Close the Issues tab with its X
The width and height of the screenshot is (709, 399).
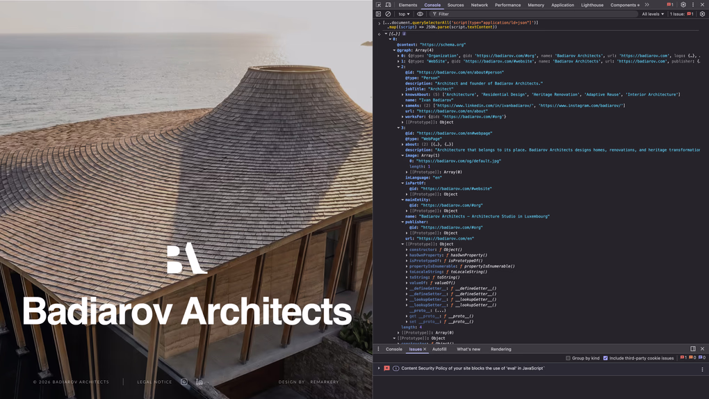tap(425, 349)
